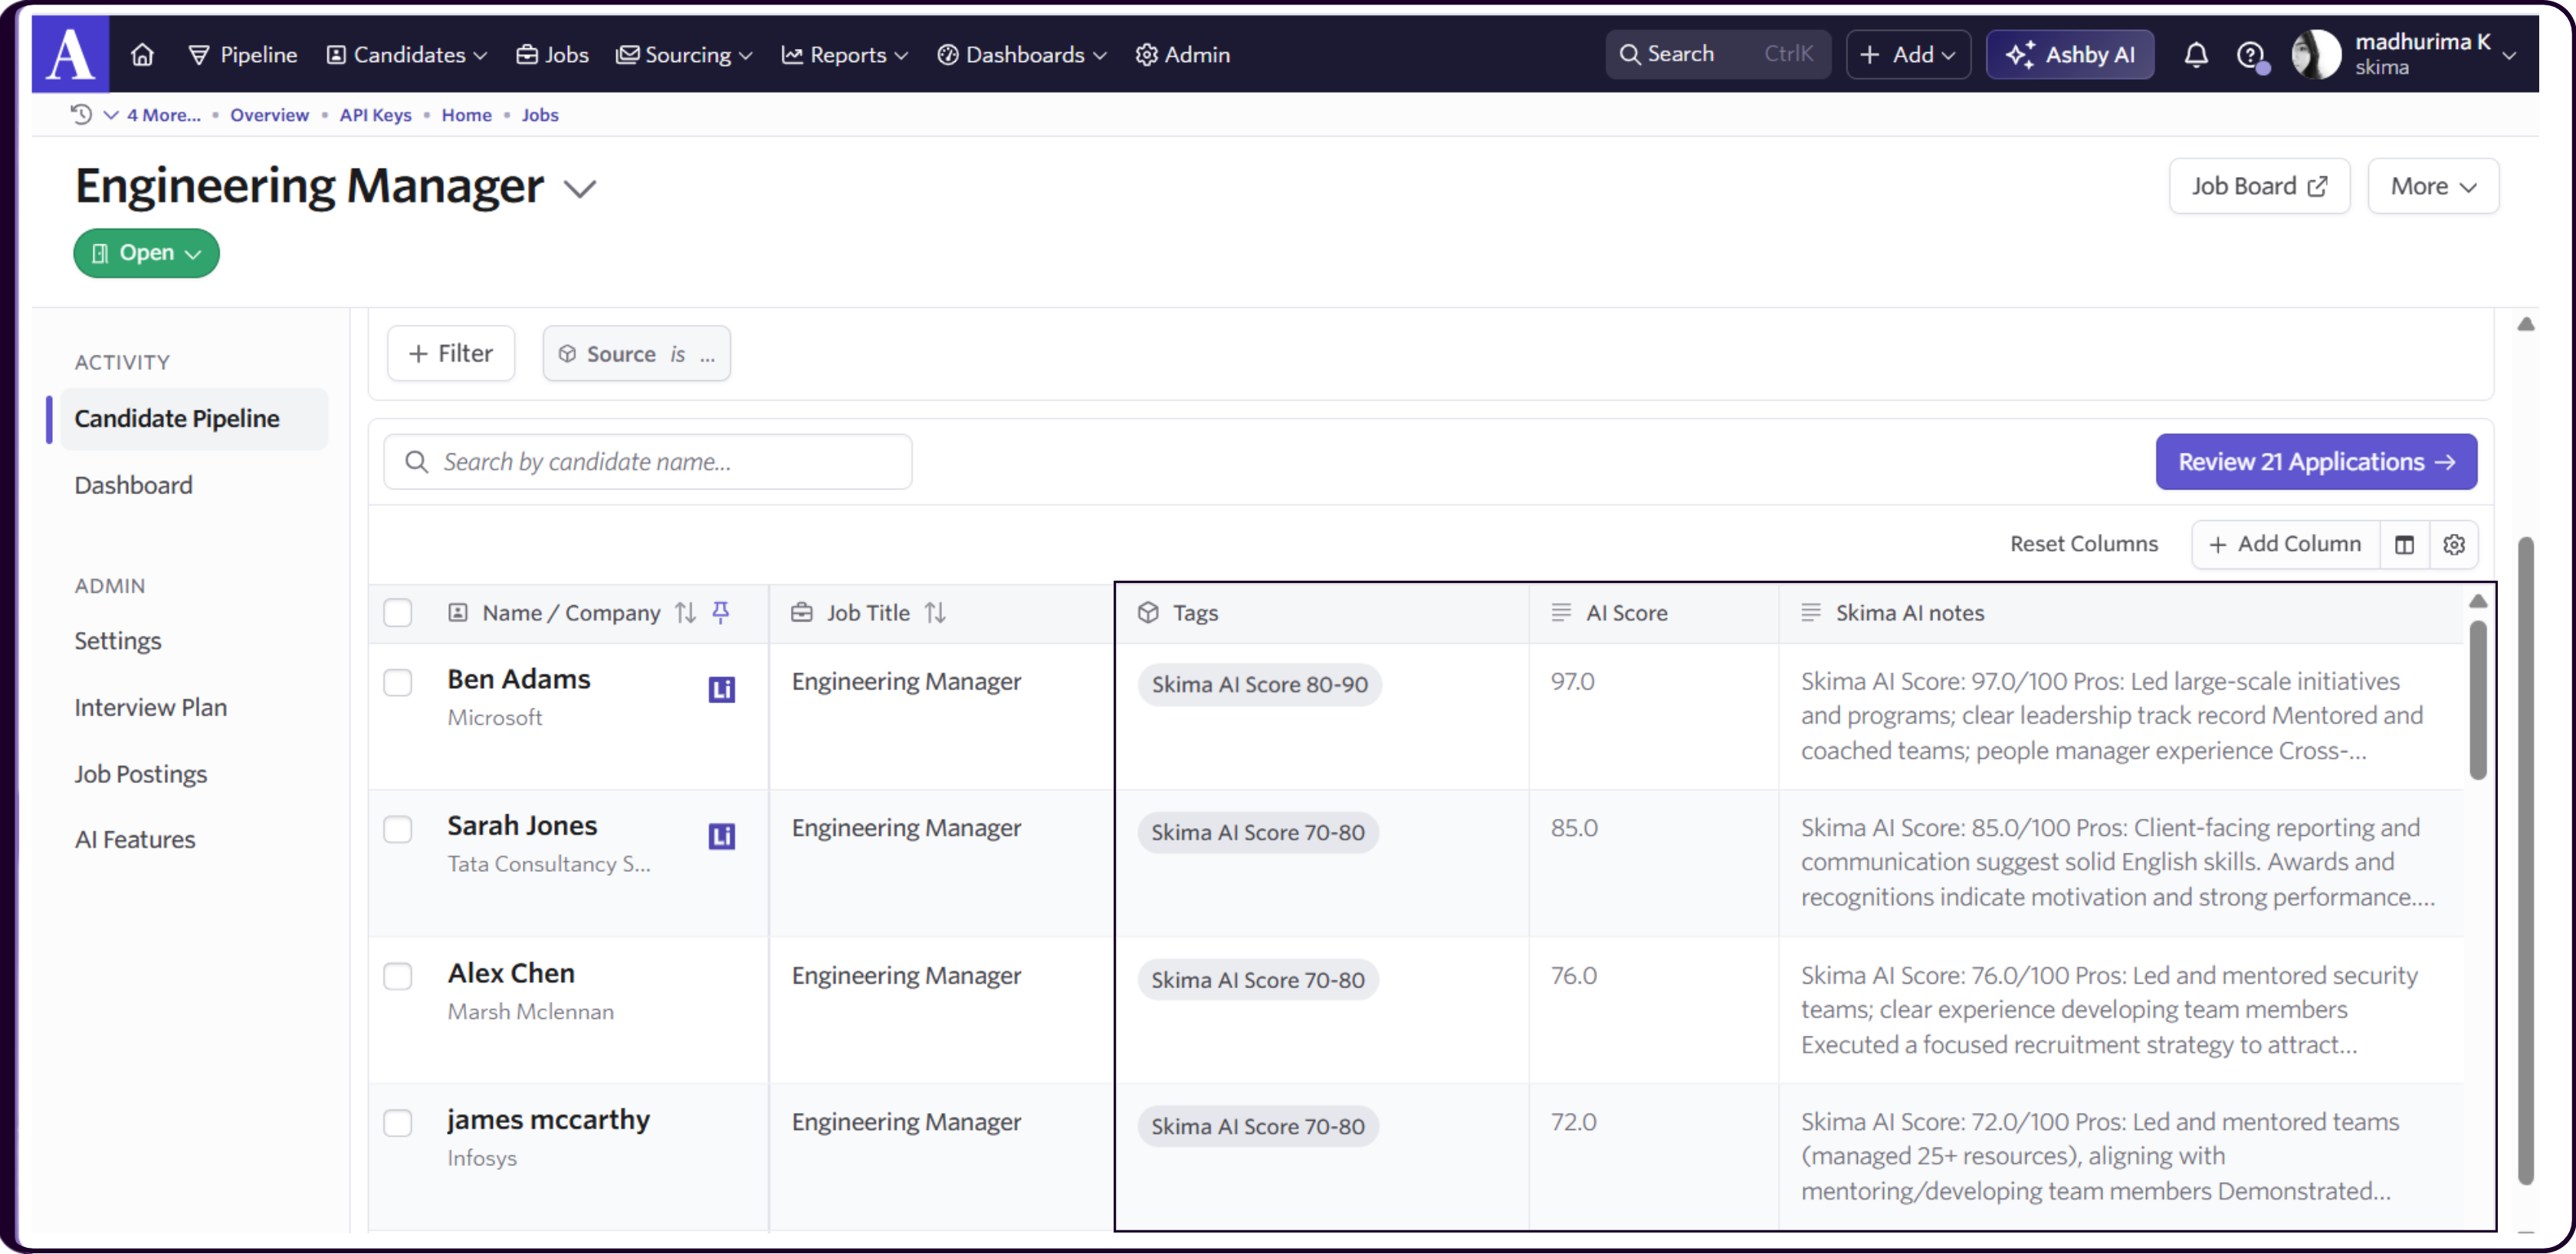Image resolution: width=2576 pixels, height=1254 pixels.
Task: Select Dashboard sidebar item
Action: [133, 485]
